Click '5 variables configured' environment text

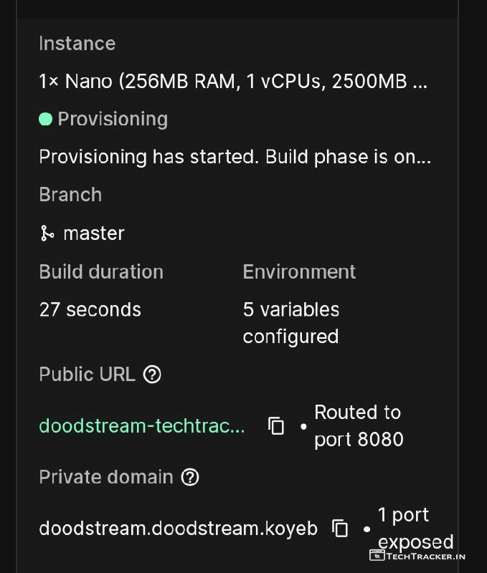coord(291,322)
